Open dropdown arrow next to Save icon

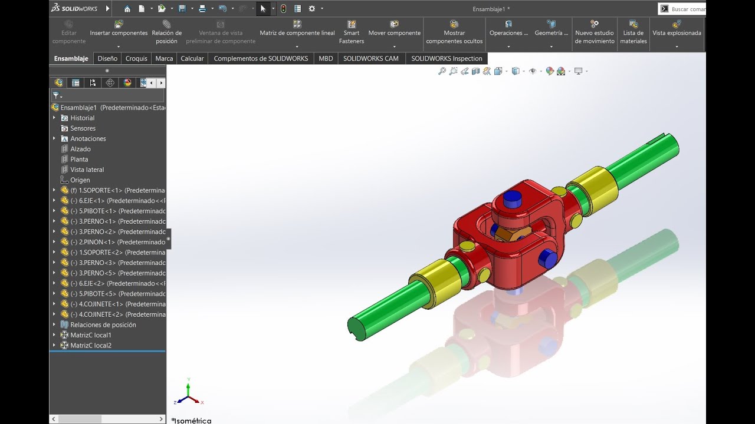pos(192,9)
